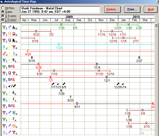Select directed Mercury conjunct Pluto row icon
The height and width of the screenshot is (136, 159).
point(10,47)
